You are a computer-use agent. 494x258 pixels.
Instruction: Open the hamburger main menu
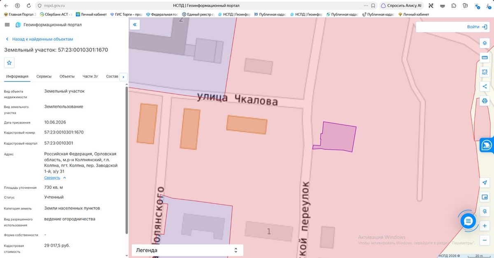tap(7, 25)
